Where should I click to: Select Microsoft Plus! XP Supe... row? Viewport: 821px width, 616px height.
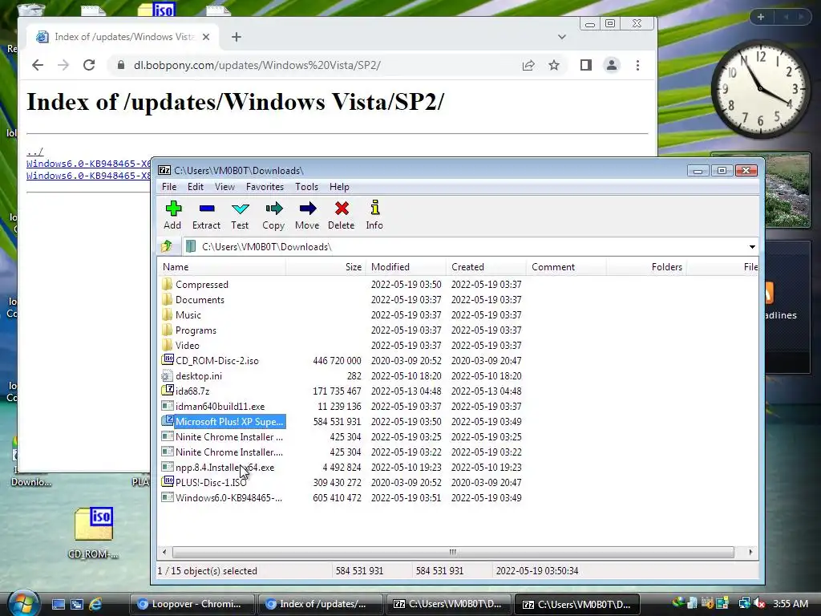pyautogui.click(x=223, y=422)
